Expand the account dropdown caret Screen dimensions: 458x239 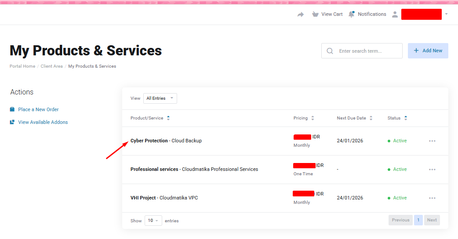click(x=446, y=14)
